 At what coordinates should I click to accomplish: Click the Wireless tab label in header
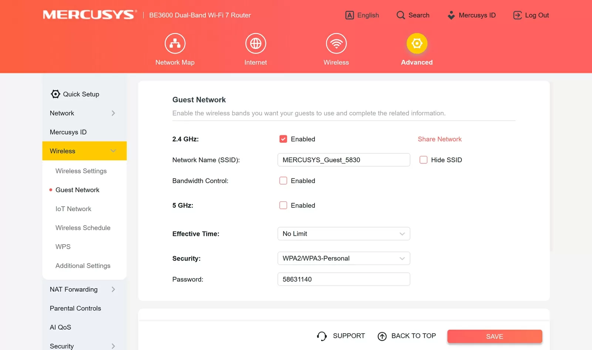click(336, 62)
